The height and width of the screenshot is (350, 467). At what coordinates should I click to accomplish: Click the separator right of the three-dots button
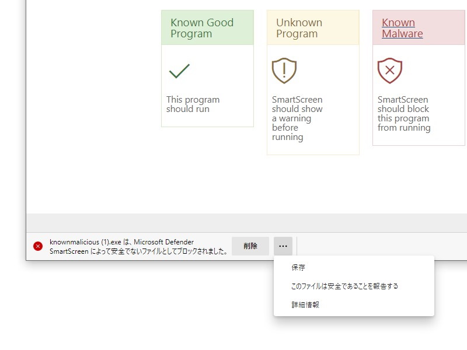(297, 246)
